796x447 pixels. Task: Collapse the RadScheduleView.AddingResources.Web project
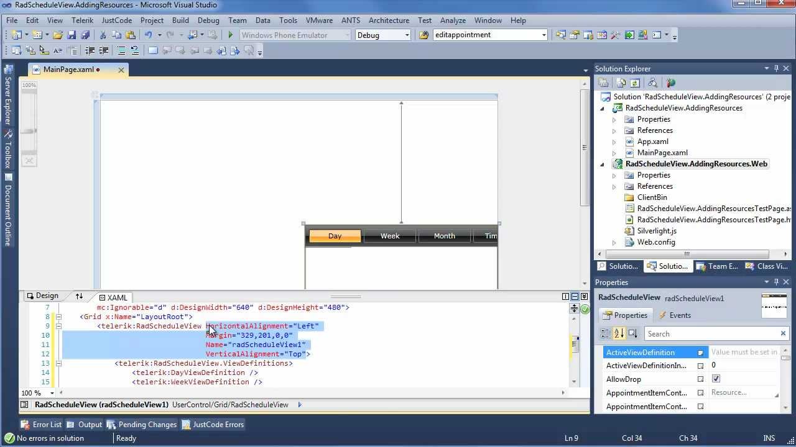(x=602, y=164)
